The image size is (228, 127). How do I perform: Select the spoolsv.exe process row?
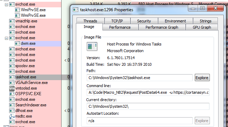point(25,66)
